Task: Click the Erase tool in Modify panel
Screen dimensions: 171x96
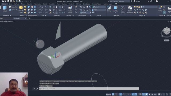Action: click(50, 13)
